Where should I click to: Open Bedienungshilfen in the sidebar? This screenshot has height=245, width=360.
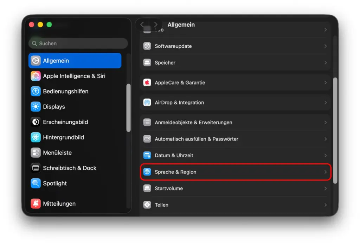65,91
